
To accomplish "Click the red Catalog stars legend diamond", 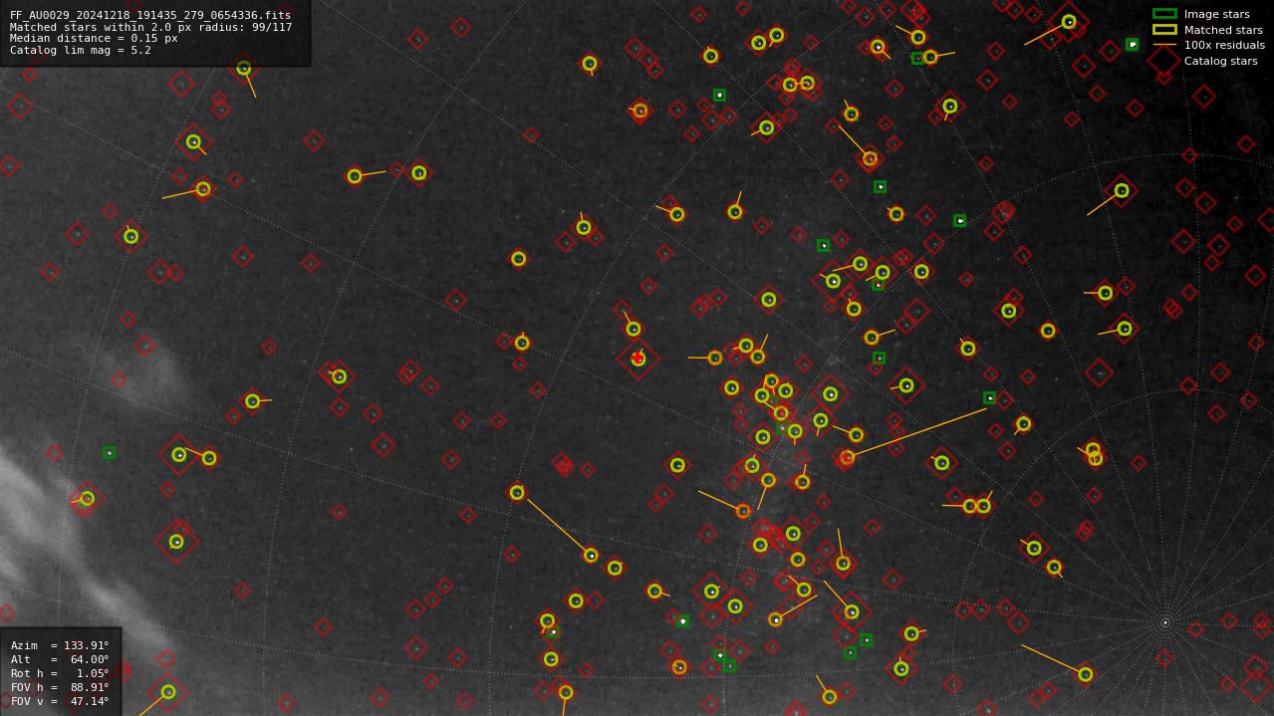I will pos(1164,61).
